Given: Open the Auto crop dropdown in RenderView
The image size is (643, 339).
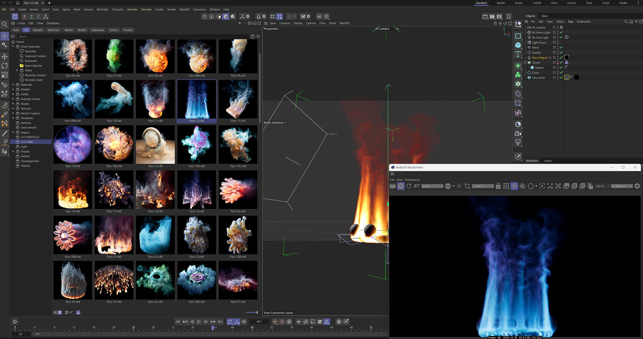Looking at the screenshot, I should [x=483, y=186].
